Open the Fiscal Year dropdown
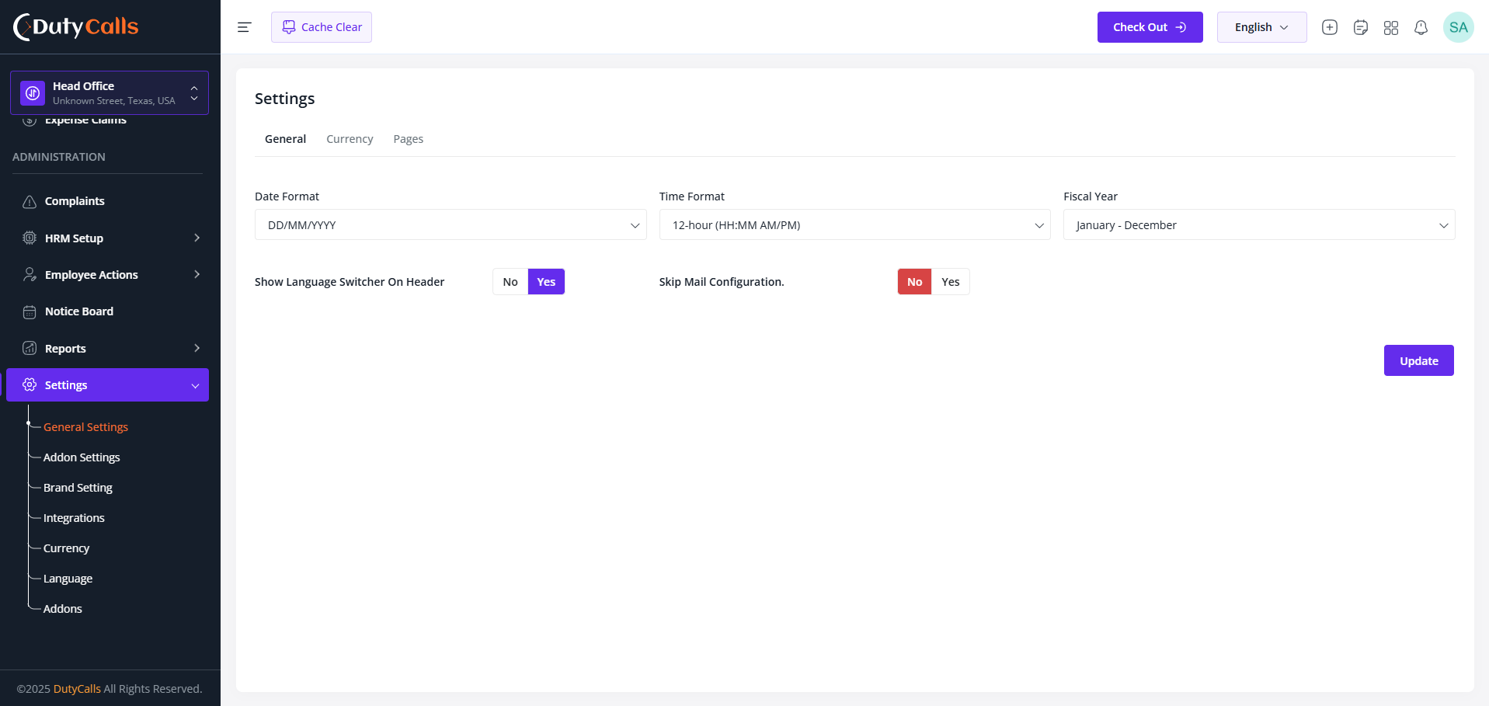1489x706 pixels. tap(1259, 224)
